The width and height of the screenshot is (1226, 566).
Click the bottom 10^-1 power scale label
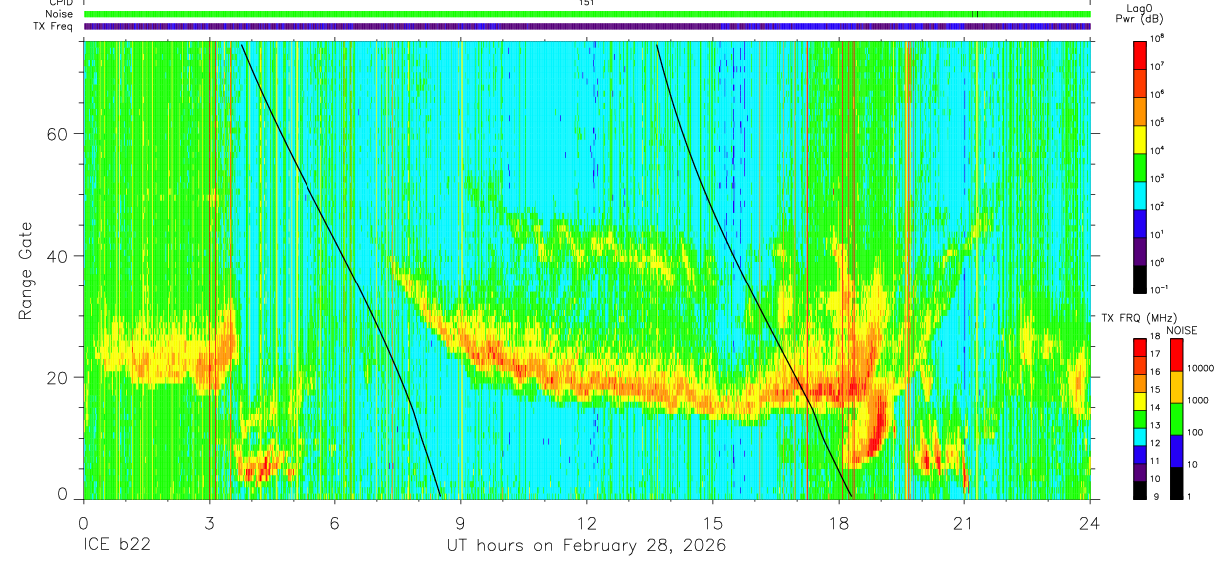pyautogui.click(x=1159, y=288)
